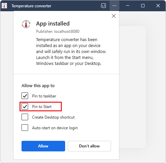Click the Temperature converter app icon in title bar

point(4,6)
